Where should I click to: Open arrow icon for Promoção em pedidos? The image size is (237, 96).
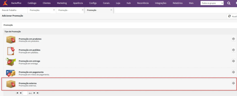coord(234,50)
